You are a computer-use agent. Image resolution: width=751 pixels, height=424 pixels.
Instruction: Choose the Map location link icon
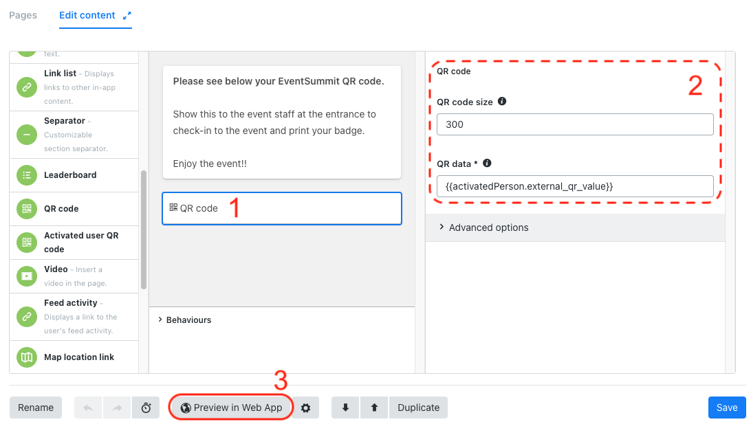pos(27,357)
